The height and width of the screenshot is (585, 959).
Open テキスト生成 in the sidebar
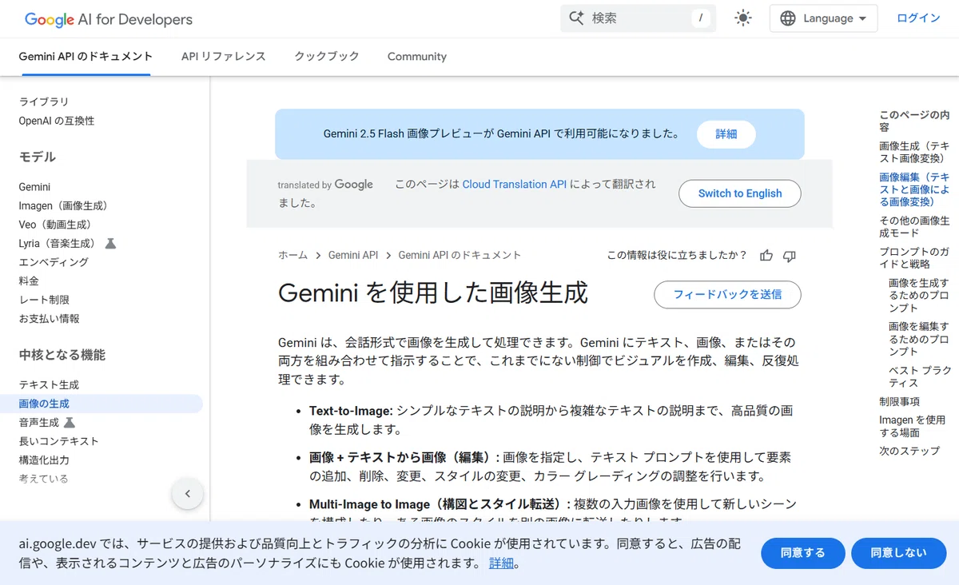[x=49, y=384]
